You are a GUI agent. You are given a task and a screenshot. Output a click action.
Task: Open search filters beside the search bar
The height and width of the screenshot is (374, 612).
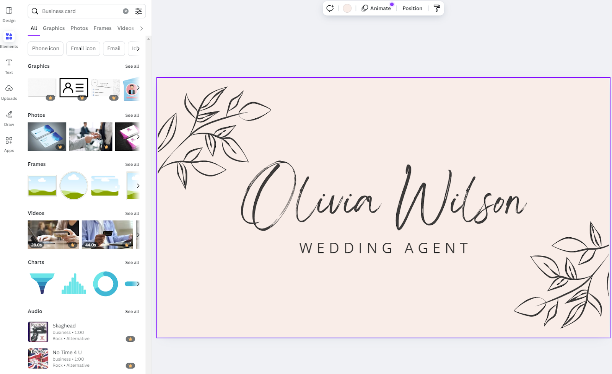coord(138,11)
